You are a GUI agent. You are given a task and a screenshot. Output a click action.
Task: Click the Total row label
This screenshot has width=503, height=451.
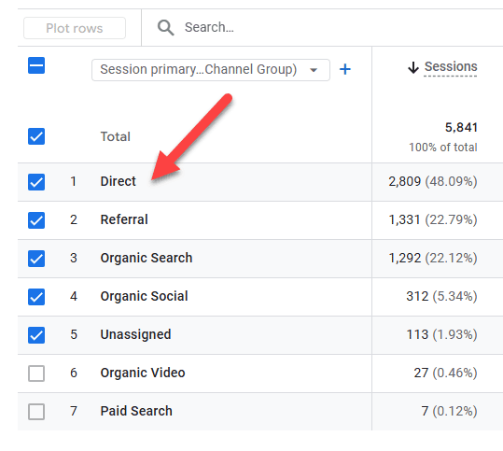tap(116, 136)
